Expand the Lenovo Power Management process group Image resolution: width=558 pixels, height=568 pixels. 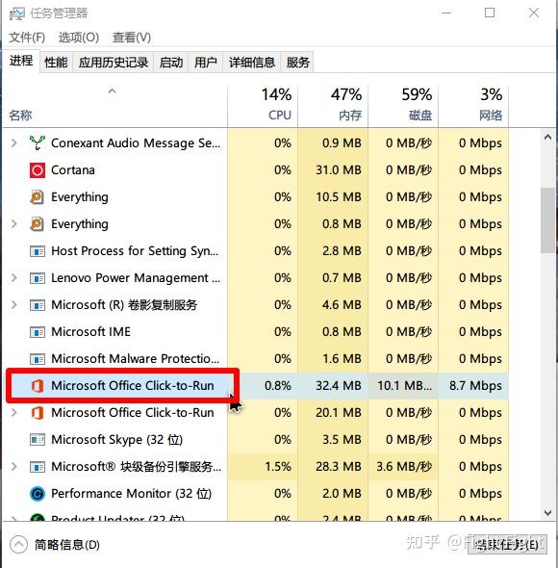click(14, 278)
